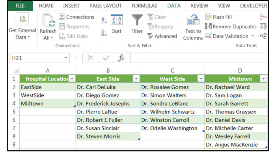The height and width of the screenshot is (153, 276).
Task: Select cell Dr. Thomas Grayson
Action: click(236, 112)
